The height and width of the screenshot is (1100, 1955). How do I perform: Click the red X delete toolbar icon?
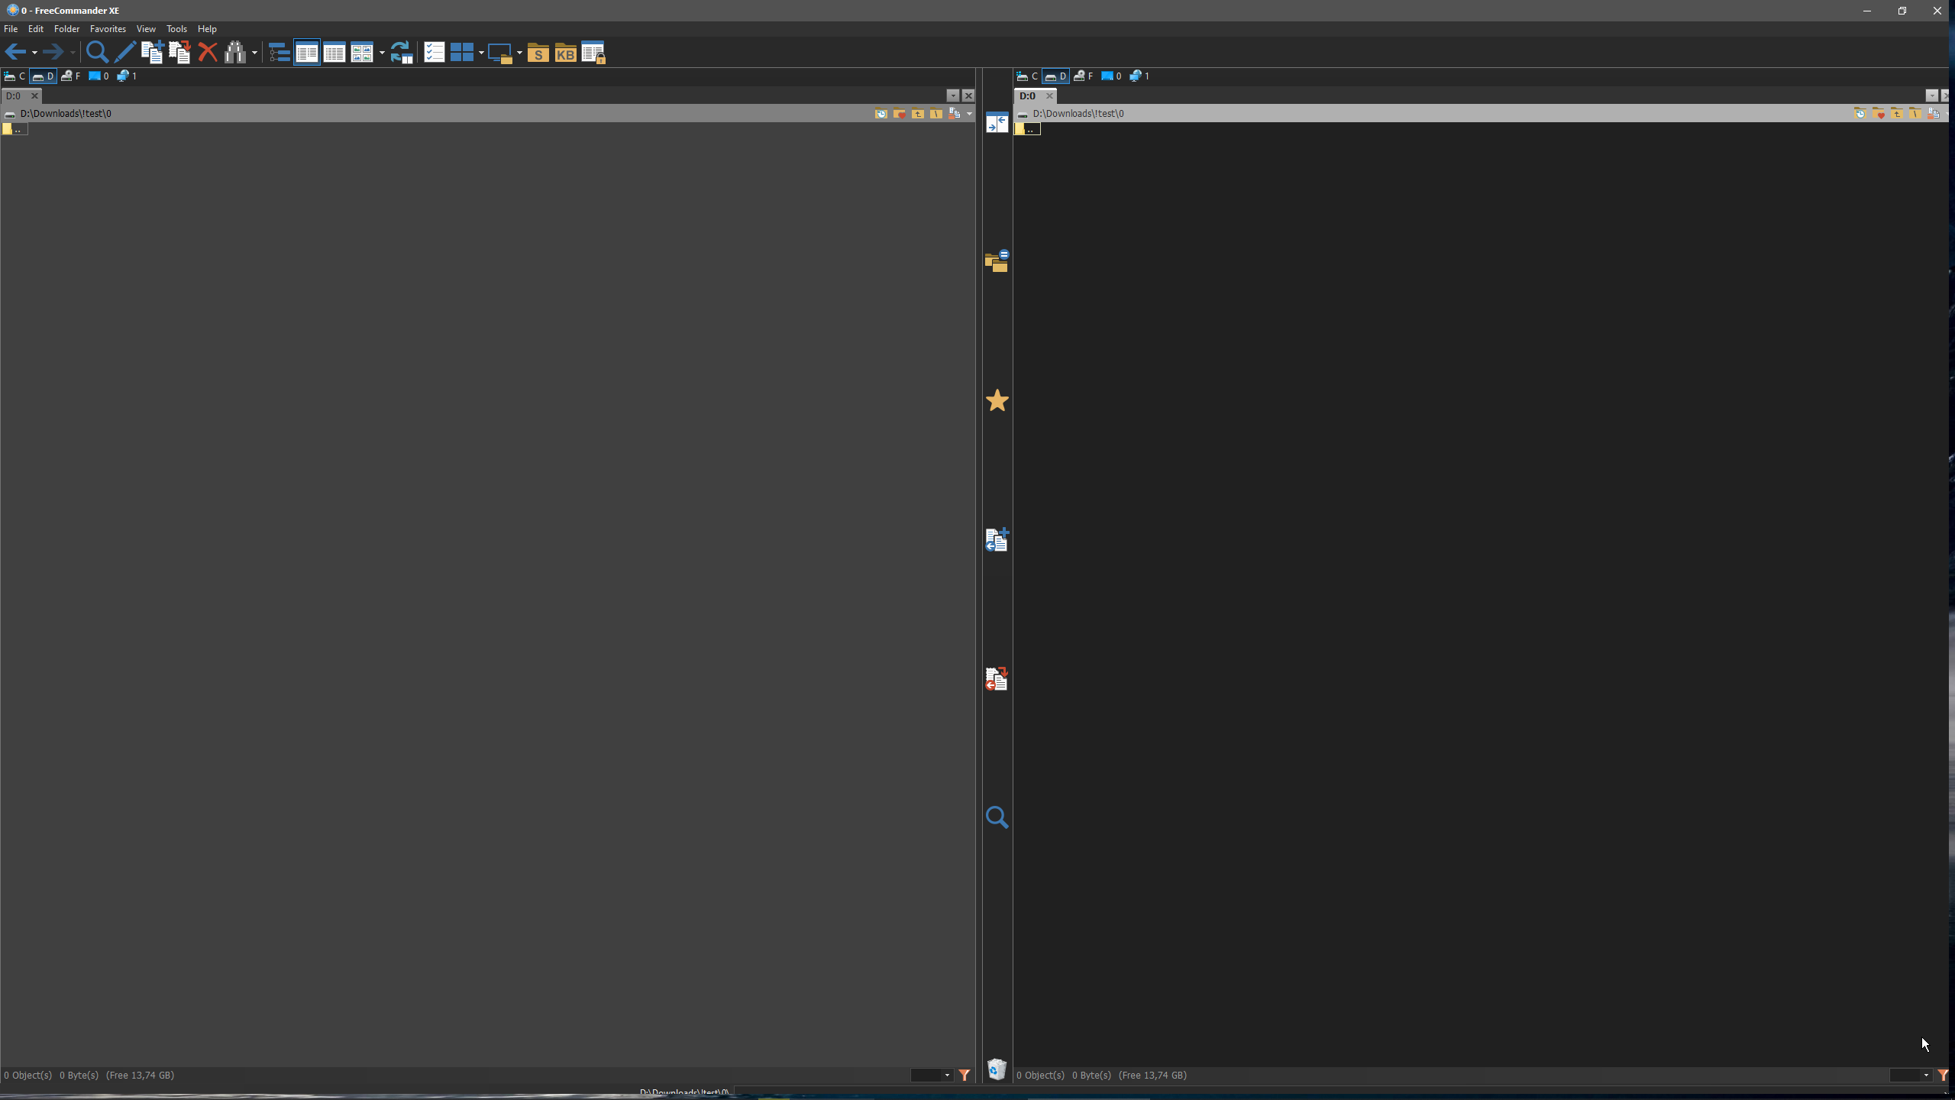tap(207, 52)
